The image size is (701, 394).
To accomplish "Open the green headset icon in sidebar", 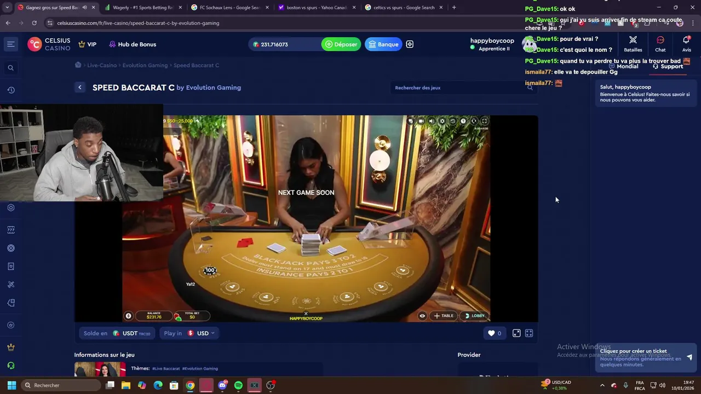I will click(10, 366).
